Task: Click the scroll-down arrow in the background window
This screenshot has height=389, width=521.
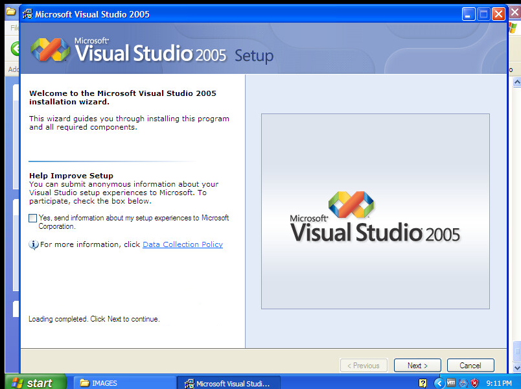Action: (x=516, y=368)
